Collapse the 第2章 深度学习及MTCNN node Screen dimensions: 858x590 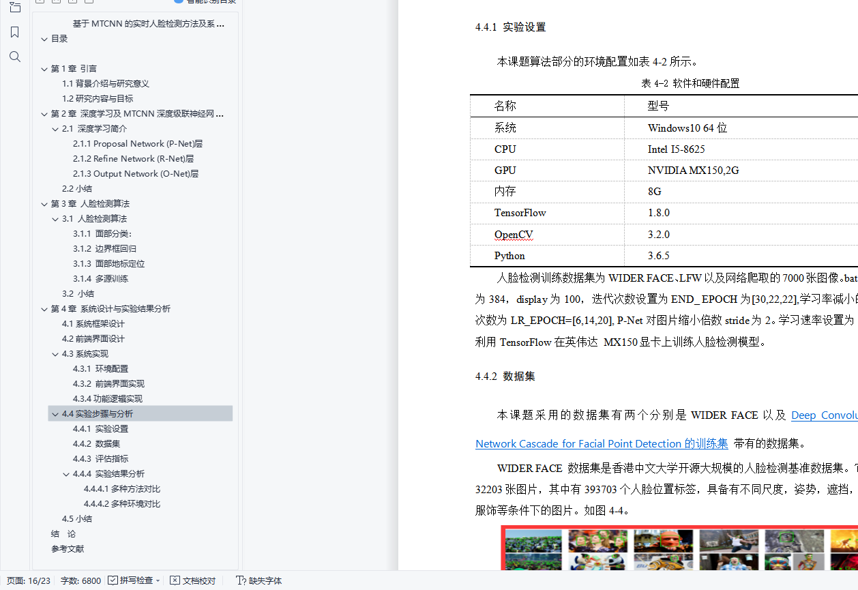(44, 114)
